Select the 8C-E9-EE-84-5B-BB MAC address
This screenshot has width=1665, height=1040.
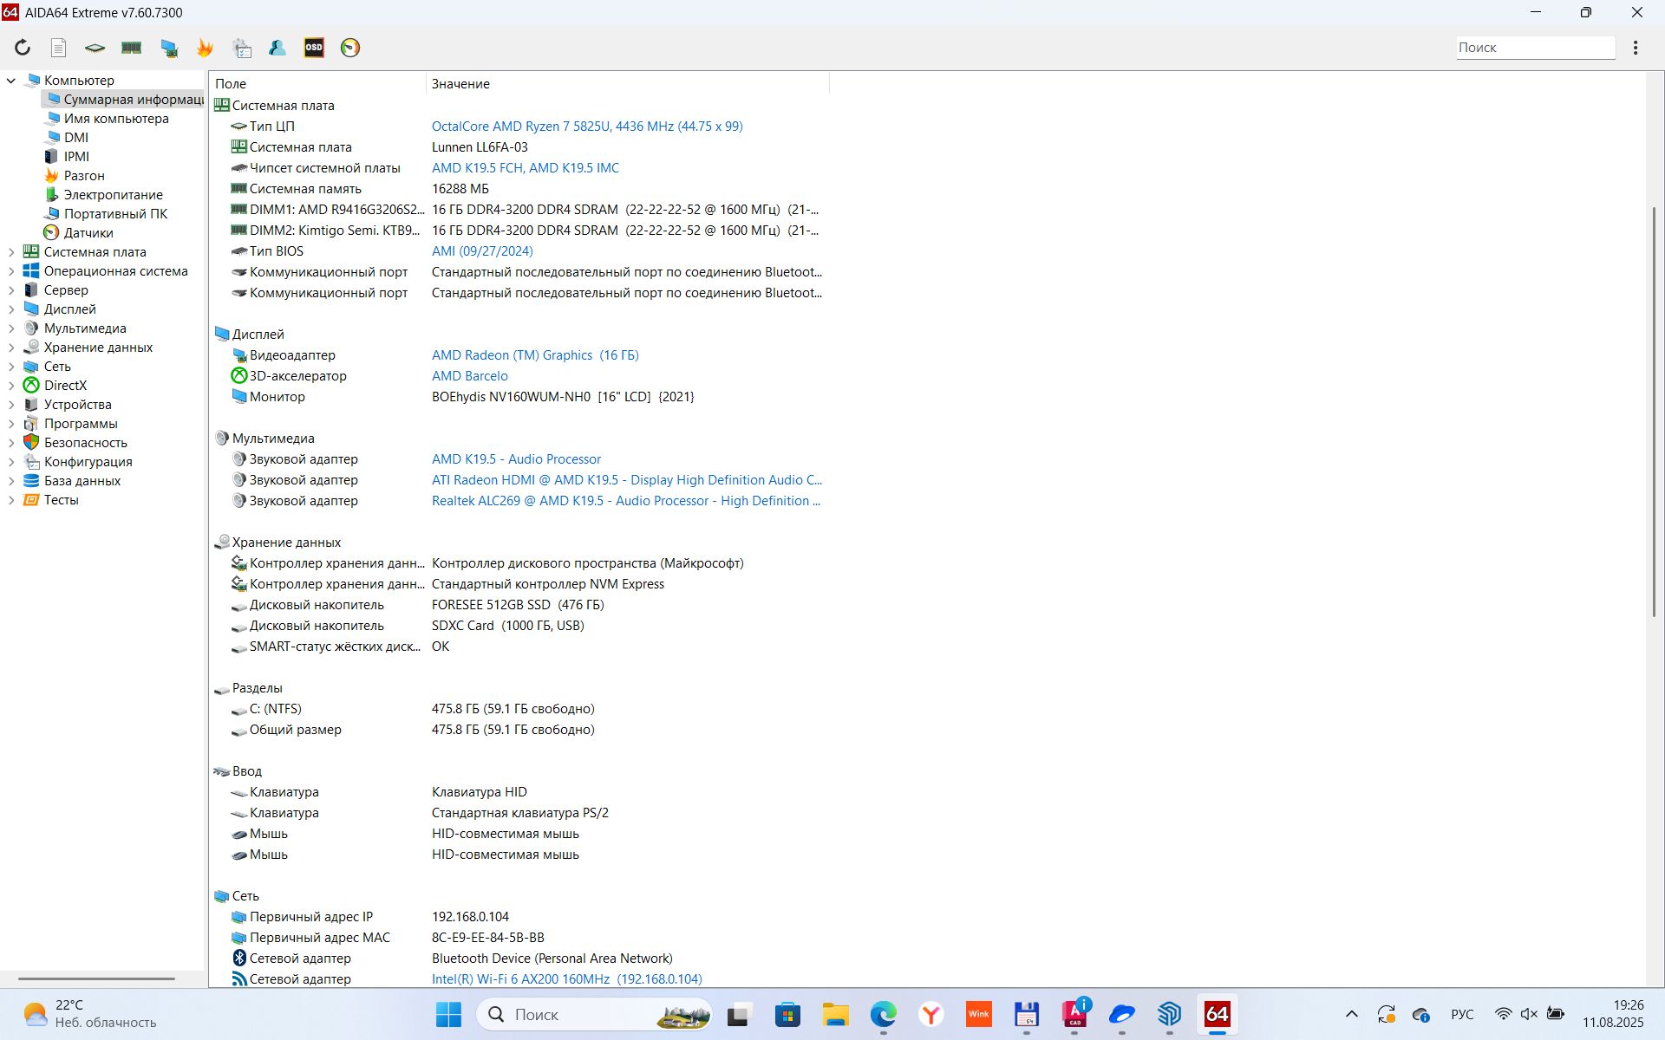tap(488, 938)
